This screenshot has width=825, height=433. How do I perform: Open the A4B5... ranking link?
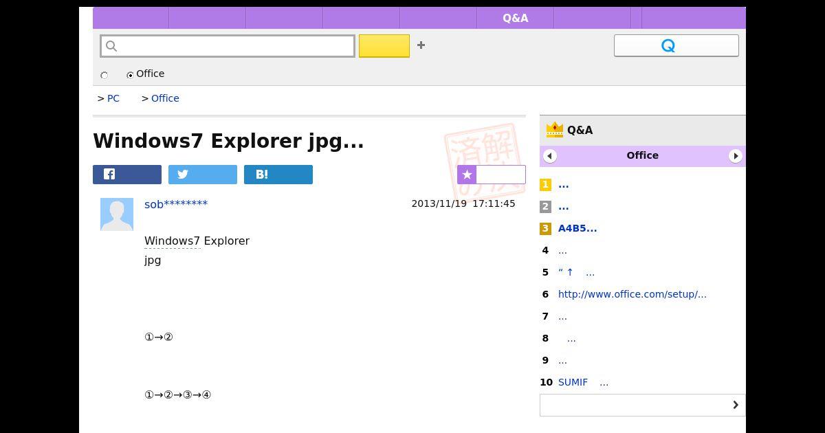[x=577, y=229]
